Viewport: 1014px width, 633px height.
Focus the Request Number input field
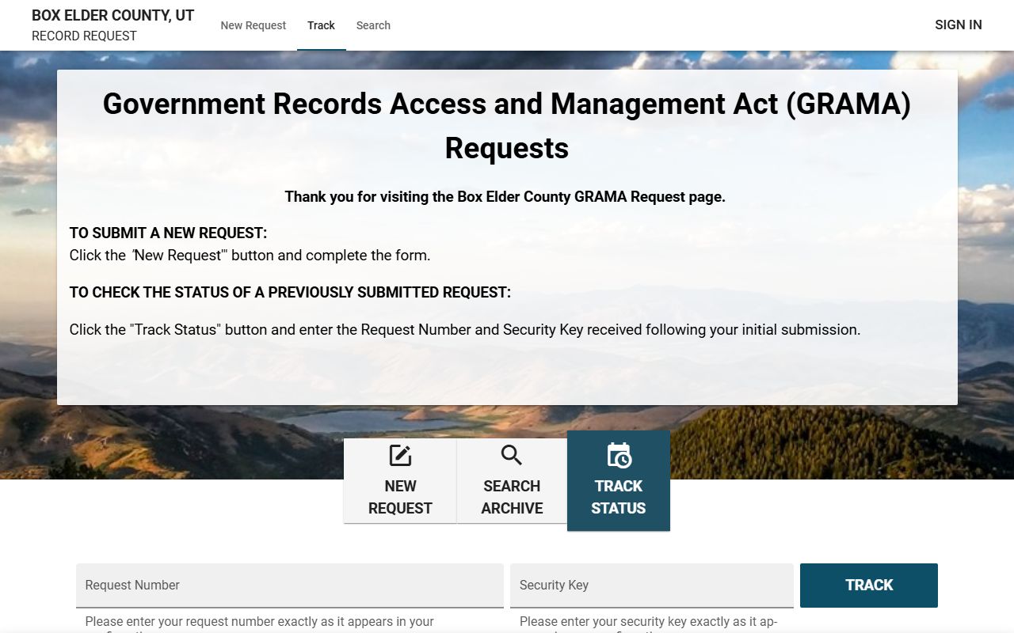click(x=290, y=586)
